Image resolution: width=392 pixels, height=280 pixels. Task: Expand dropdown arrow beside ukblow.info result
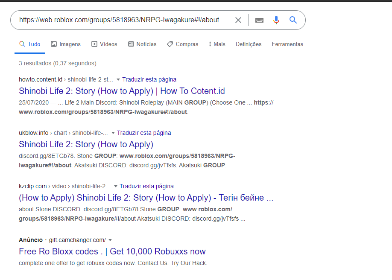tap(113, 133)
